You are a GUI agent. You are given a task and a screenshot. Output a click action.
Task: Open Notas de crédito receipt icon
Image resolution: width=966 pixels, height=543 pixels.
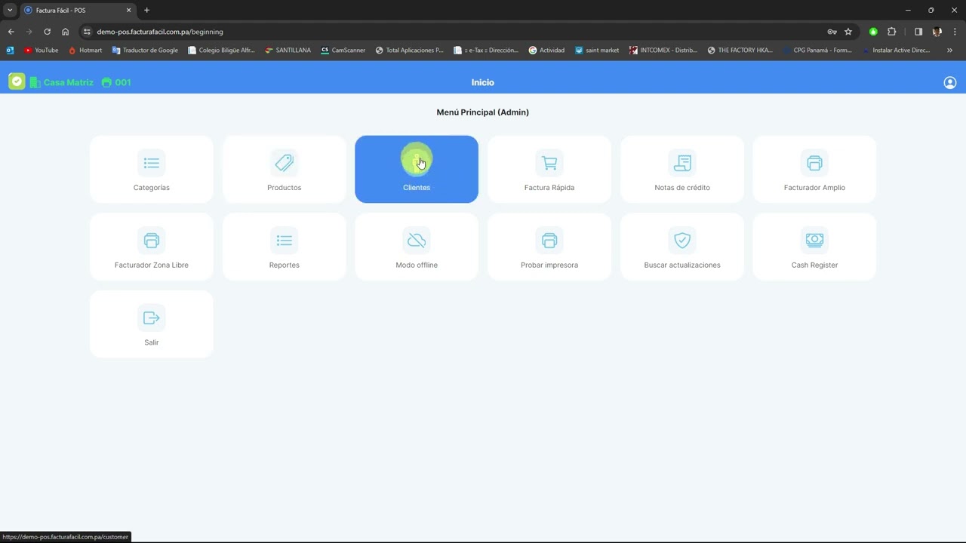click(x=682, y=163)
